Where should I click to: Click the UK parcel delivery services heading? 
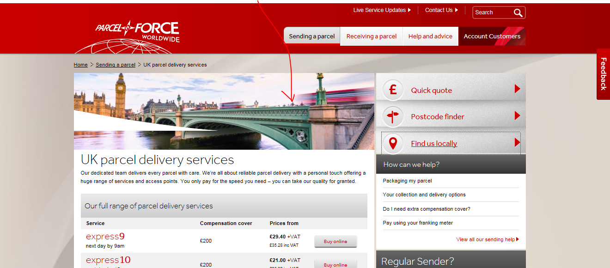point(157,160)
